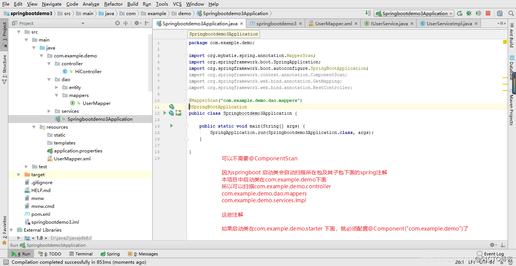
Task: Click cursor position 26:1 in status bar
Action: (459, 262)
